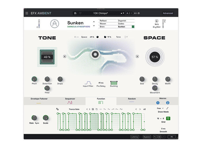Open the history list icon
202x148 pixels.
coord(159,137)
